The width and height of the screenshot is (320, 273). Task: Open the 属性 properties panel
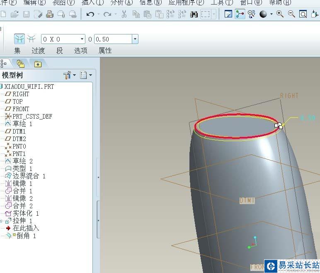[105, 51]
